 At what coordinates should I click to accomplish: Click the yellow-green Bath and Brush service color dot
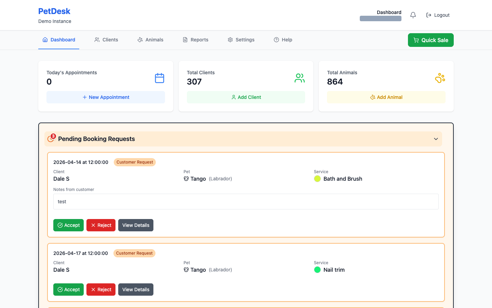click(317, 179)
